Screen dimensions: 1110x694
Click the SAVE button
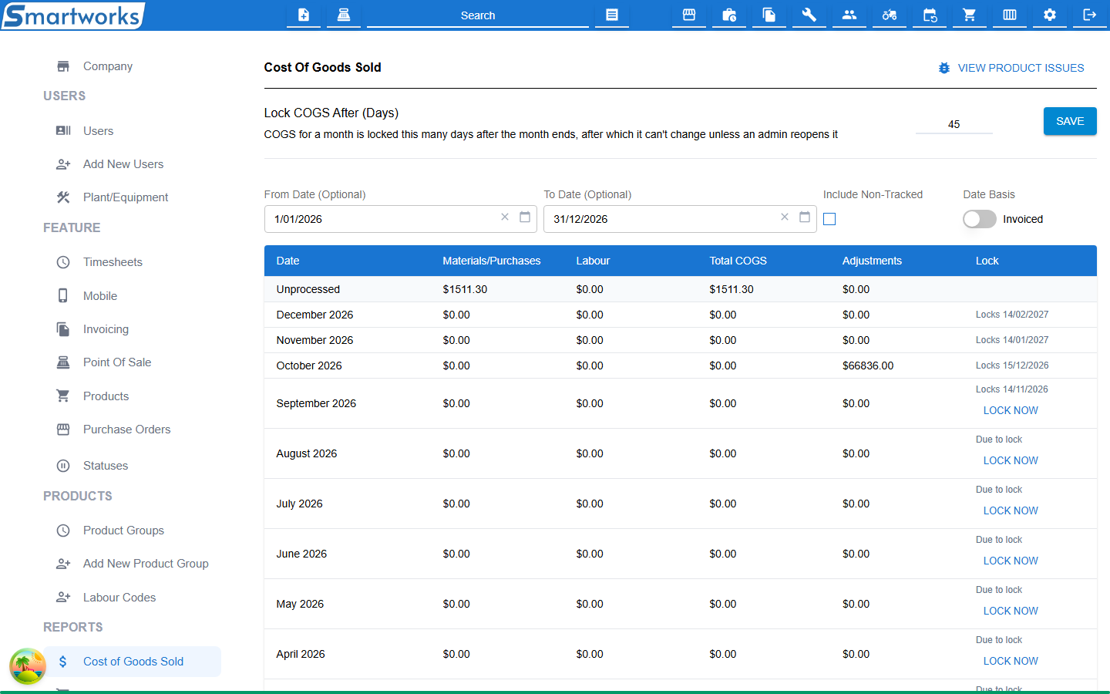pyautogui.click(x=1070, y=121)
